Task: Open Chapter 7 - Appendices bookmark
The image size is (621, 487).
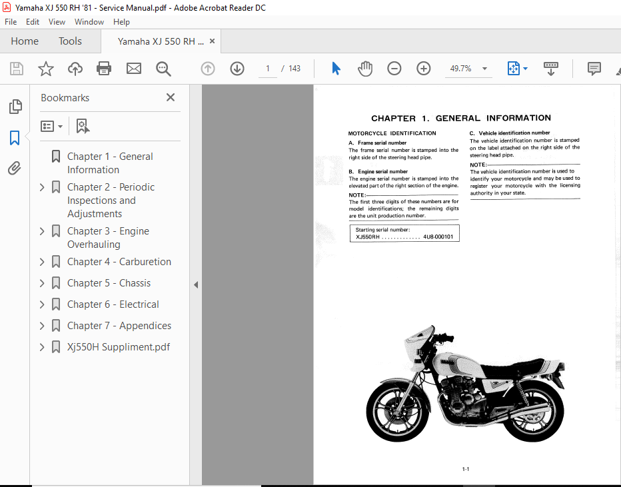Action: point(119,326)
